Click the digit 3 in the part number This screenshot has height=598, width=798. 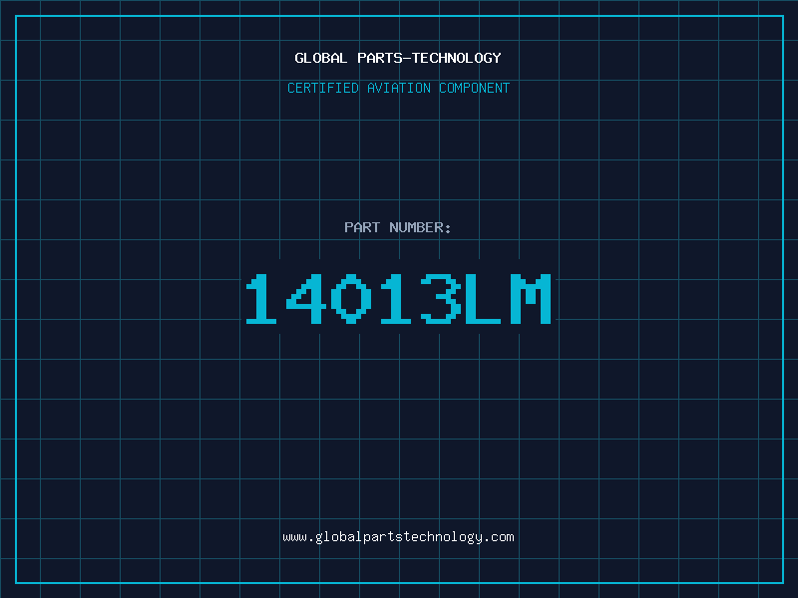[x=440, y=299]
